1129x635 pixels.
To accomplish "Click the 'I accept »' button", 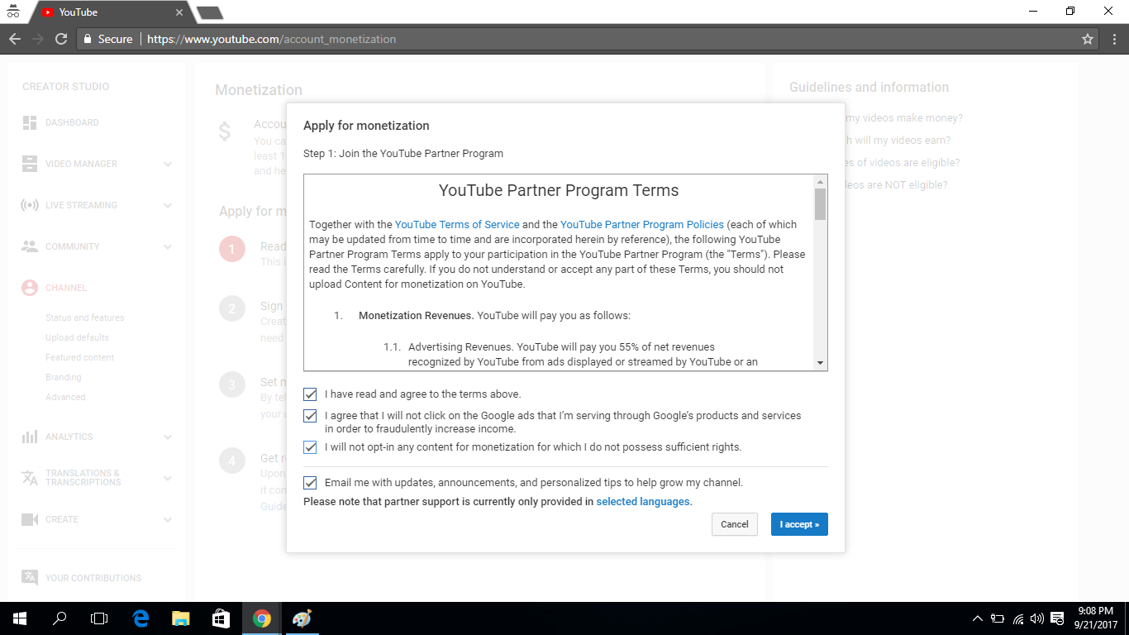I will (x=799, y=524).
